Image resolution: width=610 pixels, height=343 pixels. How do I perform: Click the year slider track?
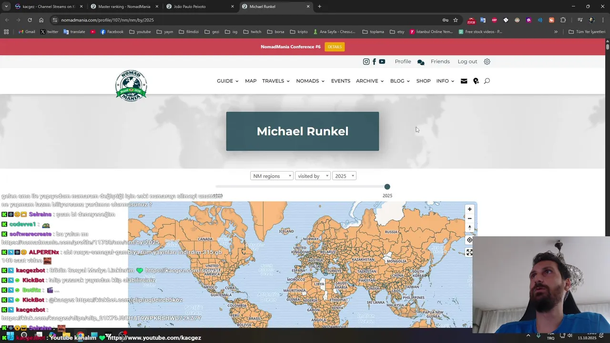(301, 187)
